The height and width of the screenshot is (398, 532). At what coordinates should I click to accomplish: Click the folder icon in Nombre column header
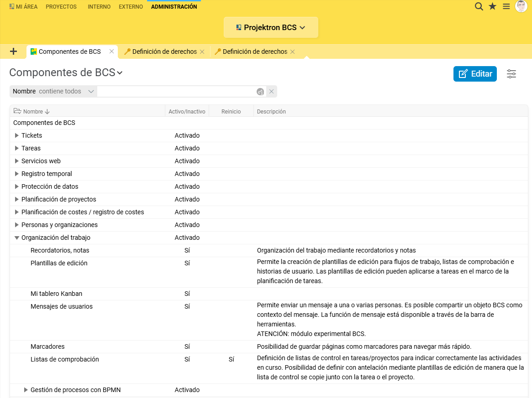tap(17, 111)
